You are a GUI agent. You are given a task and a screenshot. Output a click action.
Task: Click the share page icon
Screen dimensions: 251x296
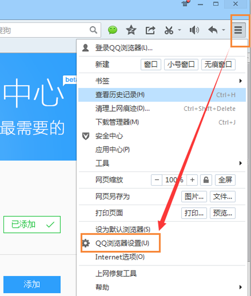150,30
